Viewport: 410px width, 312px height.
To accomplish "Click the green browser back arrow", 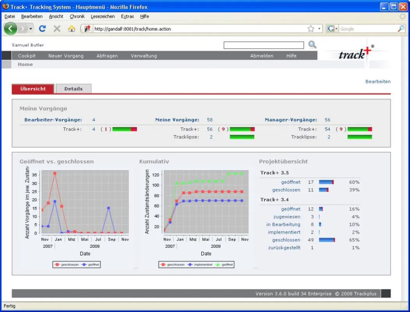I will (11, 28).
